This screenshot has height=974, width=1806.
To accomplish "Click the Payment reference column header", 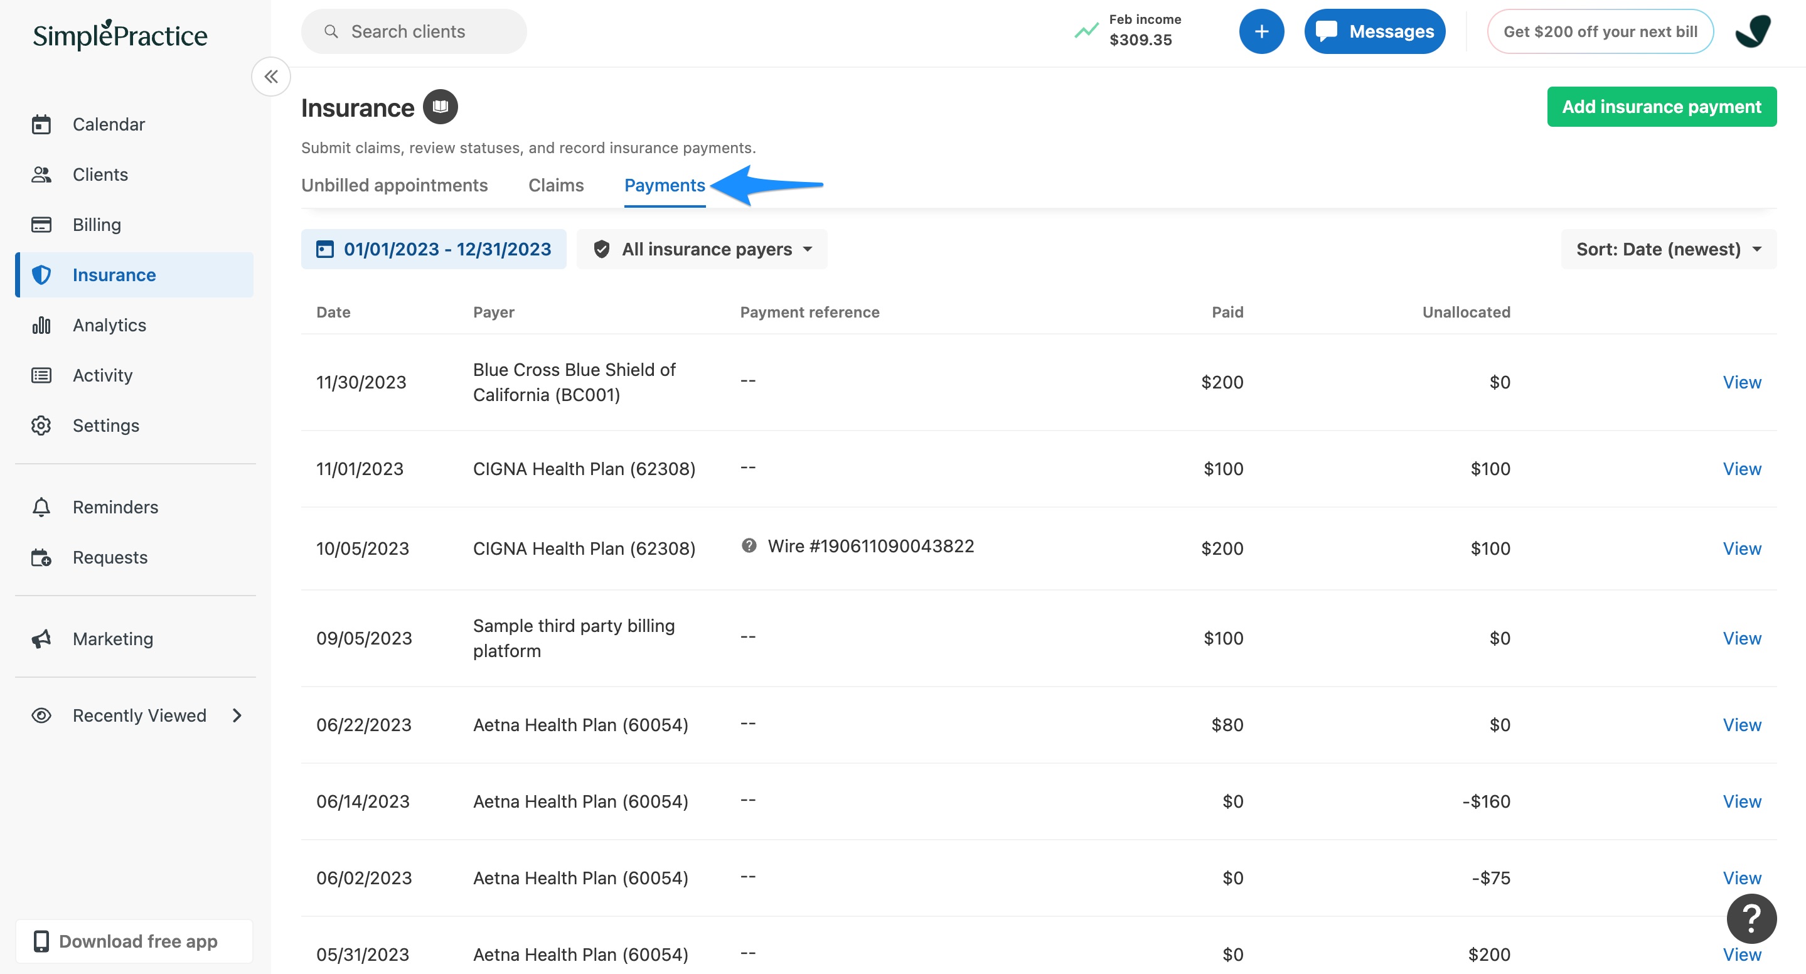I will [809, 312].
